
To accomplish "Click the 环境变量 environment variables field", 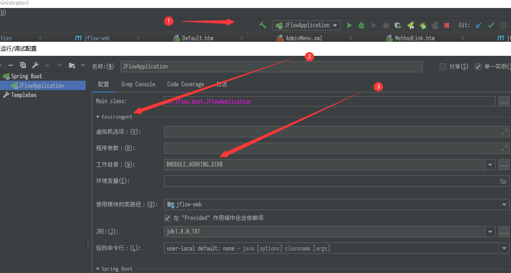I will coord(337,181).
